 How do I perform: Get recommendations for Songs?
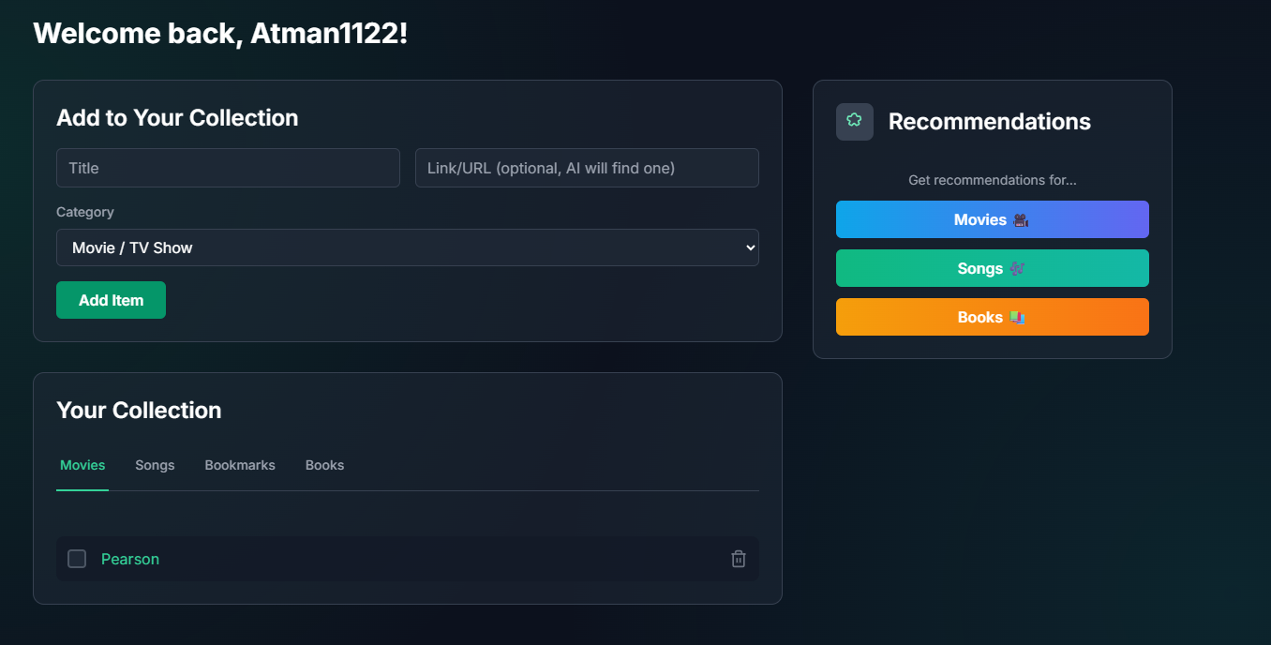(992, 268)
